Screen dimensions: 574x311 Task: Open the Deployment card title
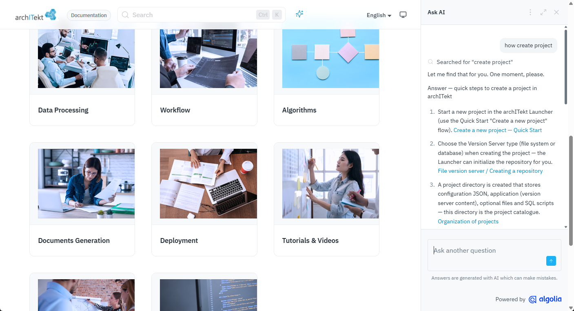coord(179,240)
